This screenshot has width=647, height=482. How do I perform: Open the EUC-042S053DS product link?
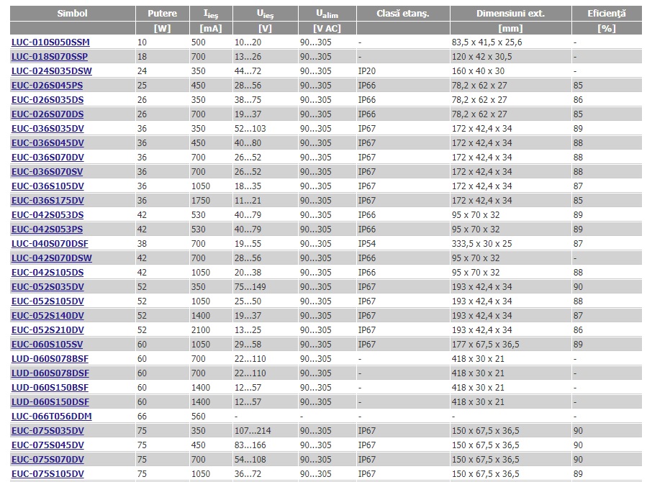click(x=47, y=215)
